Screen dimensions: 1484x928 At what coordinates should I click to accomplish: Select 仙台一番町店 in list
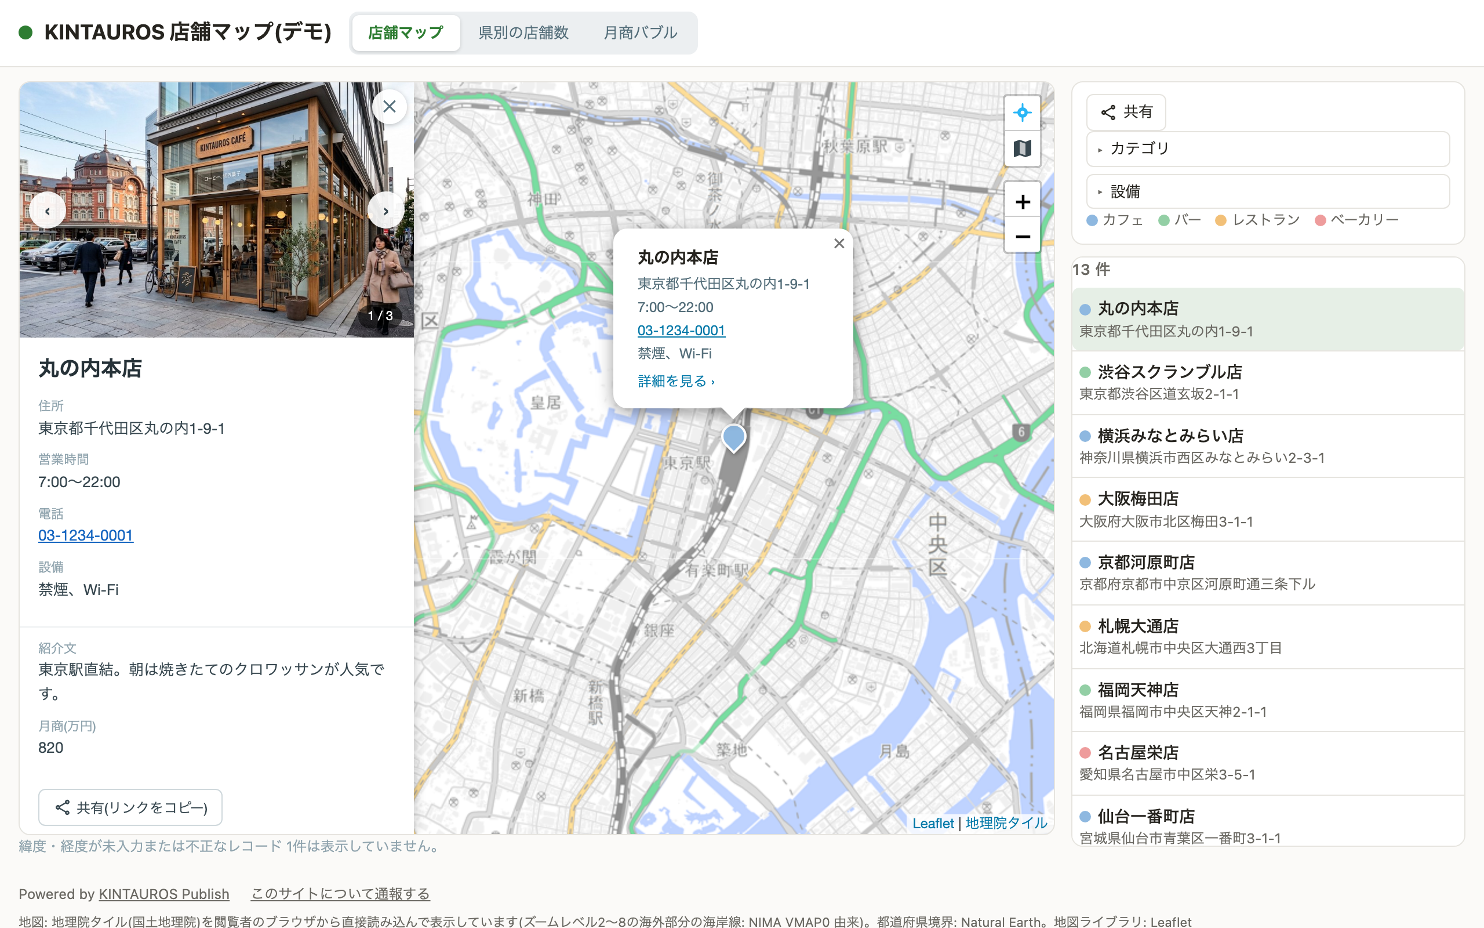tap(1268, 821)
